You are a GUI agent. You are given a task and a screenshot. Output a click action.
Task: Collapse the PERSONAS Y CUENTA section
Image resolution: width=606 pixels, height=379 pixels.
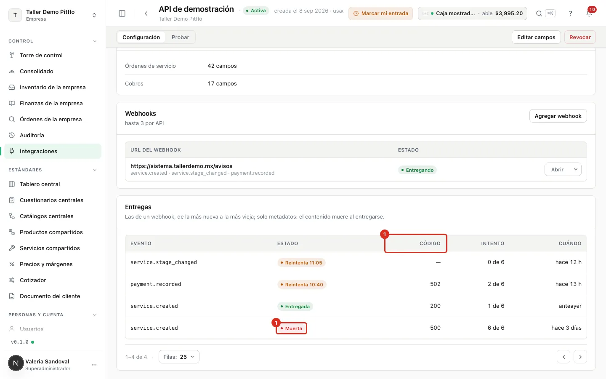click(95, 315)
